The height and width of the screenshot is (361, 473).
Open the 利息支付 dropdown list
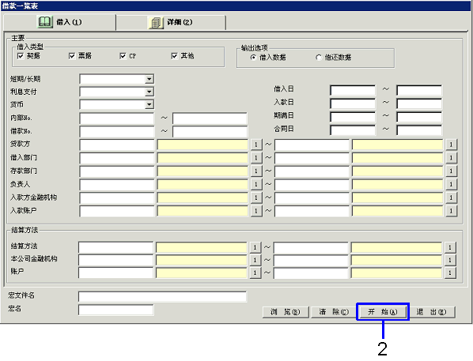point(149,92)
